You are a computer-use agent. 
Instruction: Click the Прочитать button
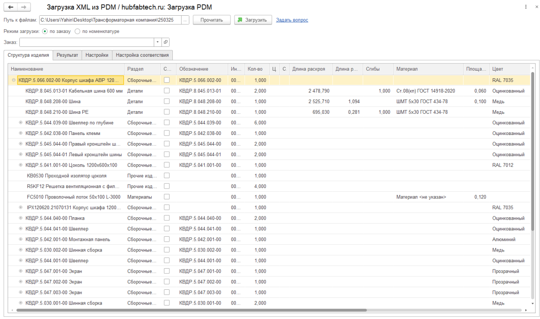pyautogui.click(x=211, y=20)
